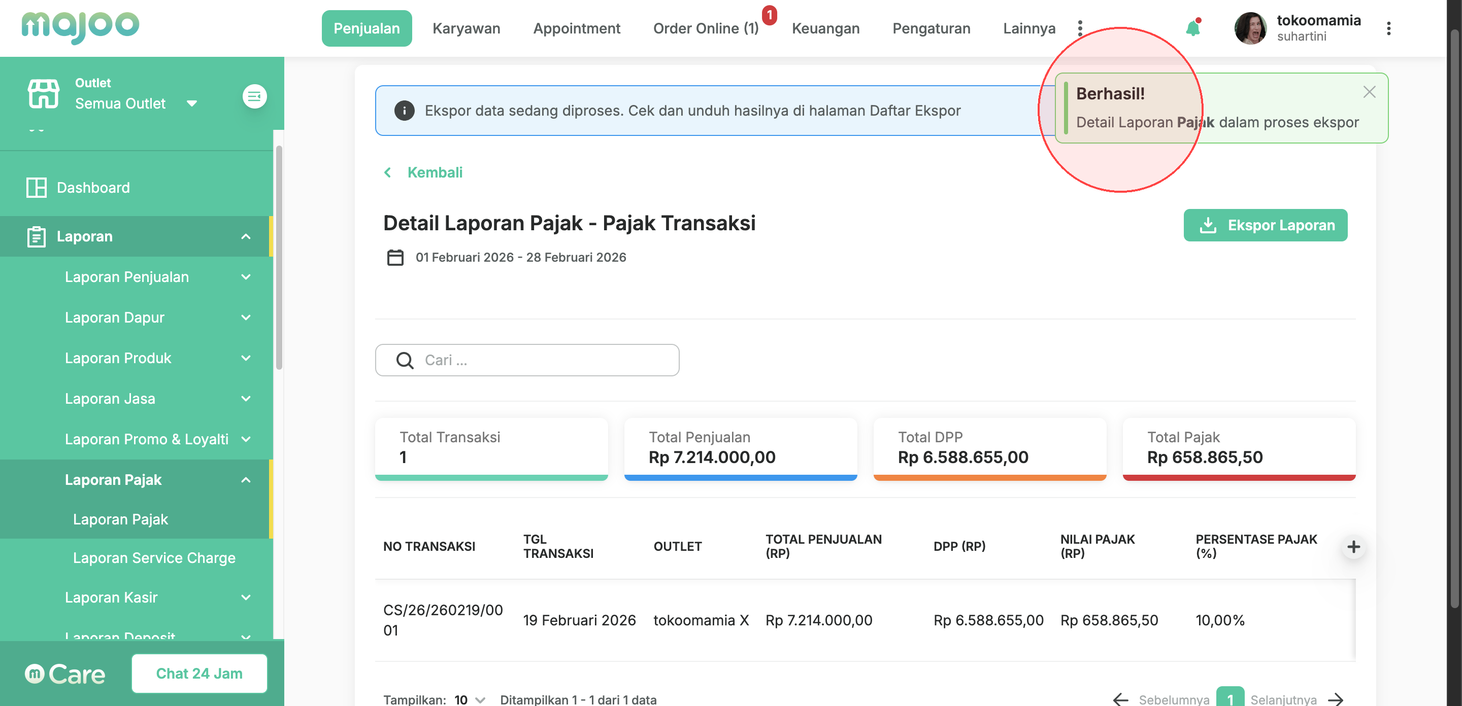The height and width of the screenshot is (706, 1462).
Task: Expand Laporan Kasir submenu
Action: point(246,597)
